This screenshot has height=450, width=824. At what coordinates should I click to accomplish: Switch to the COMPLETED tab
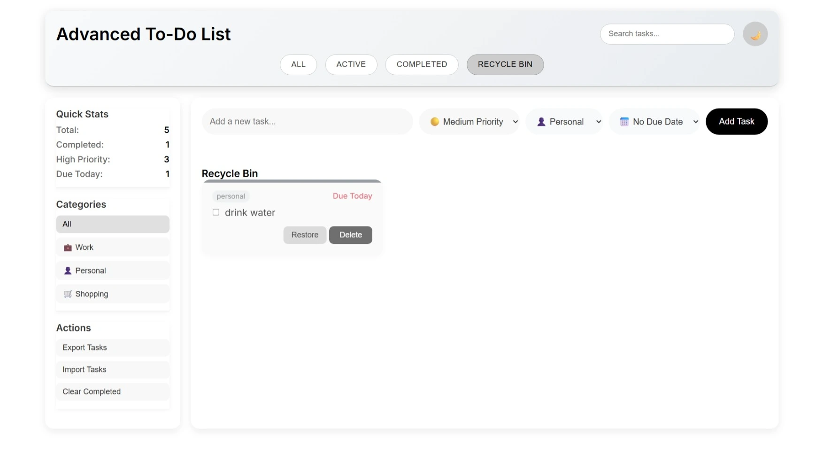[421, 64]
